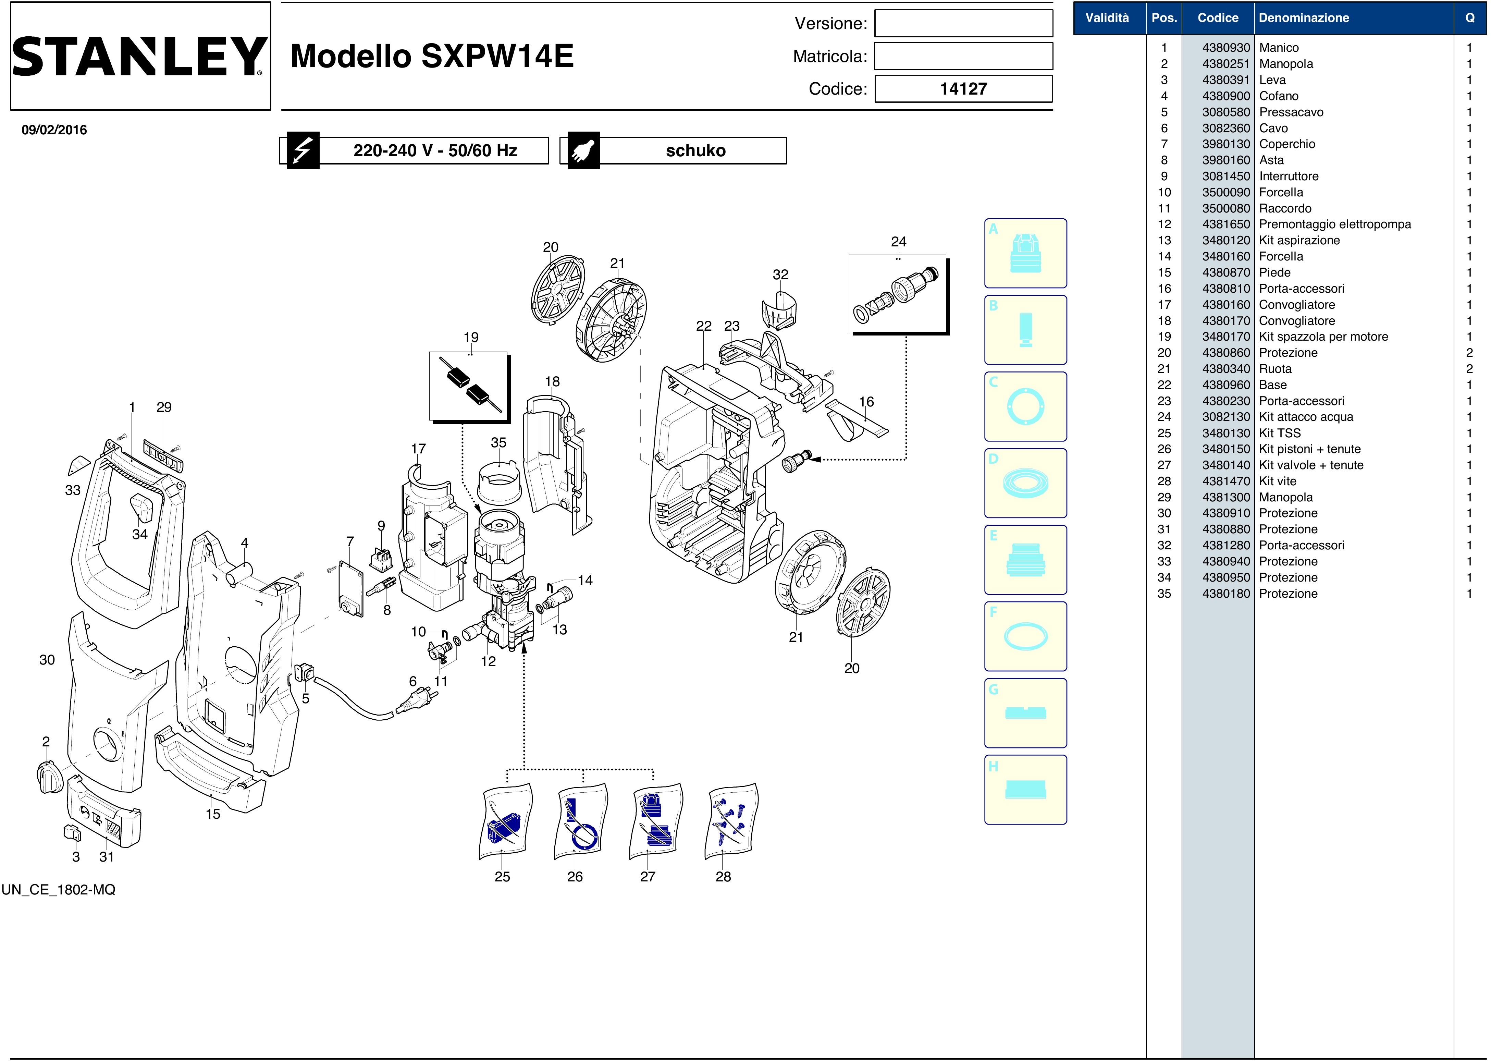Viewport: 1491px width, 1061px height.
Task: Click the Validità column header
Action: pos(1107,18)
